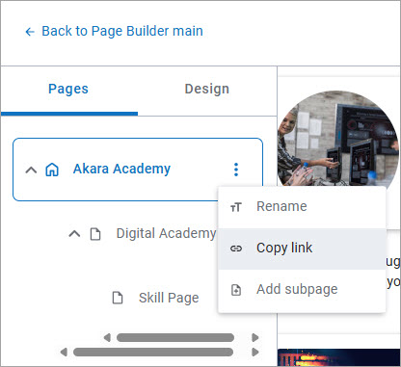This screenshot has width=401, height=367.
Task: Click the Digital Academy page icon
Action: (95, 234)
